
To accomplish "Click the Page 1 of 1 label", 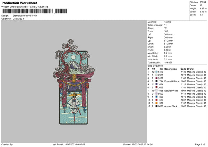I will tap(201, 145).
